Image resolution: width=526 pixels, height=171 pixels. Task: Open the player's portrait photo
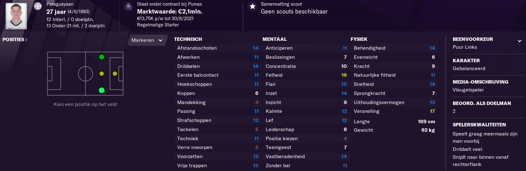pyautogui.click(x=16, y=16)
